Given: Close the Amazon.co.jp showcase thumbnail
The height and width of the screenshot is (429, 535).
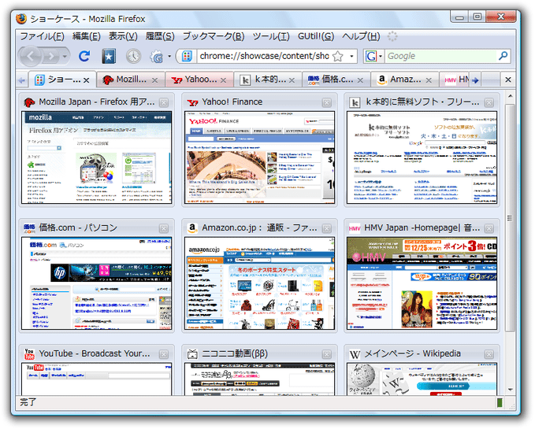Looking at the screenshot, I should point(327,228).
